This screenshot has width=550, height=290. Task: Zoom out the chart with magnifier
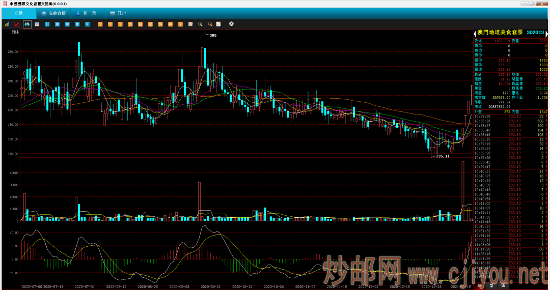(x=210, y=24)
